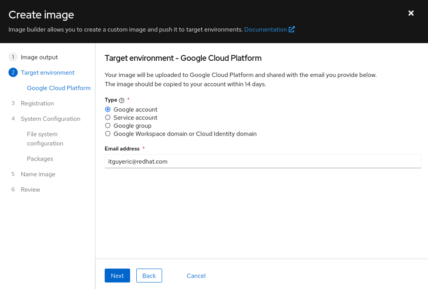The width and height of the screenshot is (428, 289).
Task: Open the Documentation link
Action: pos(265,29)
